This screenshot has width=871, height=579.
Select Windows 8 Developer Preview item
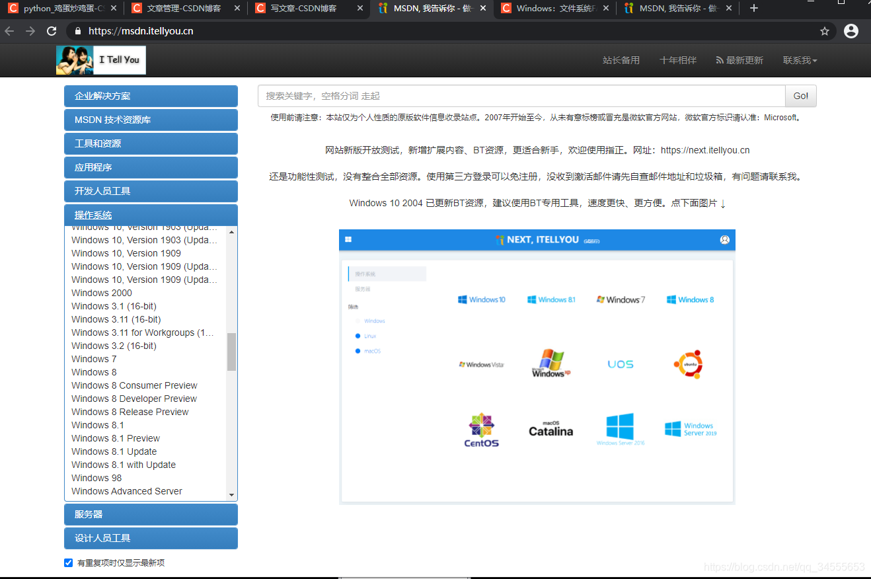pyautogui.click(x=134, y=399)
